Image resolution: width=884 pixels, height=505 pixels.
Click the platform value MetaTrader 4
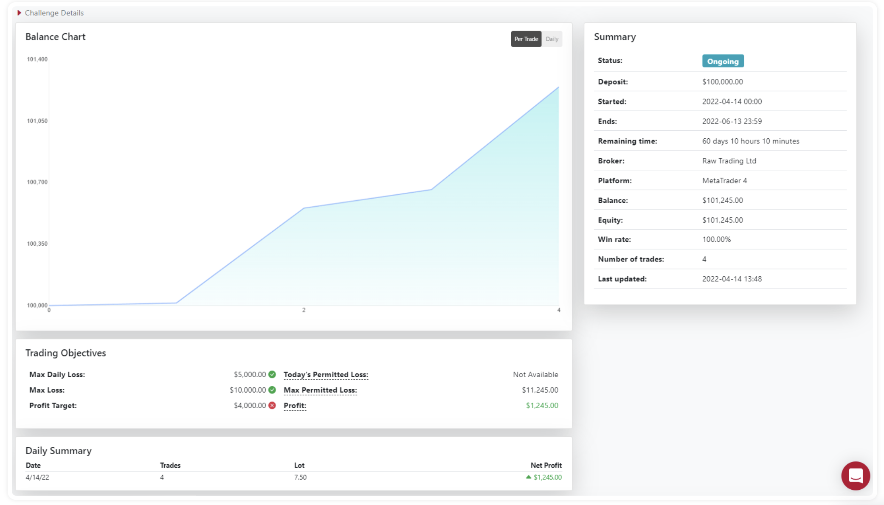coord(724,181)
